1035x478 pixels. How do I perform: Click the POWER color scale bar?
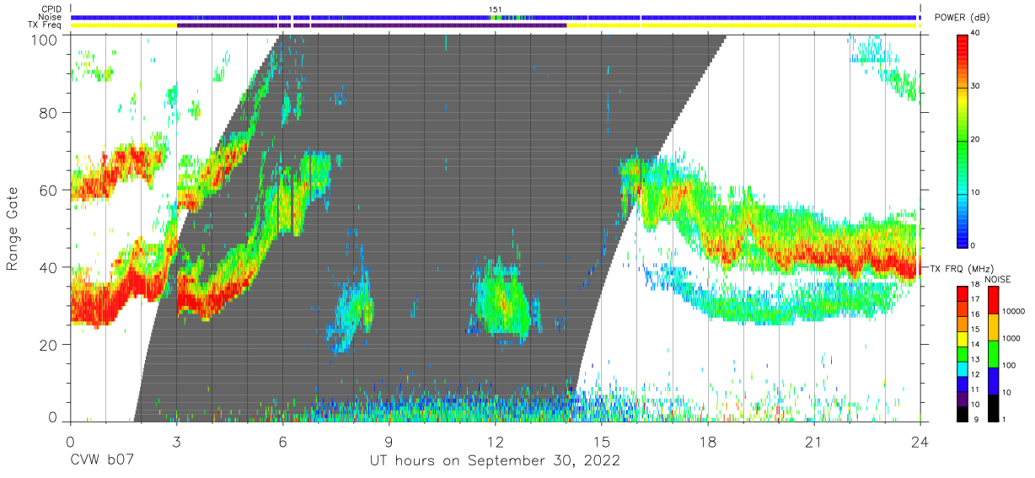coord(962,140)
